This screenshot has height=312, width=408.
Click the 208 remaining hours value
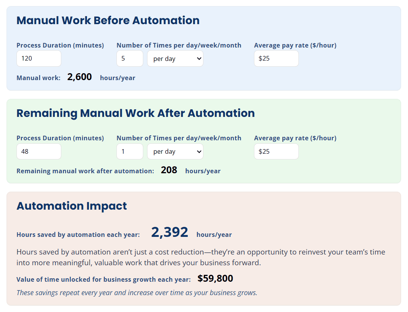point(169,170)
